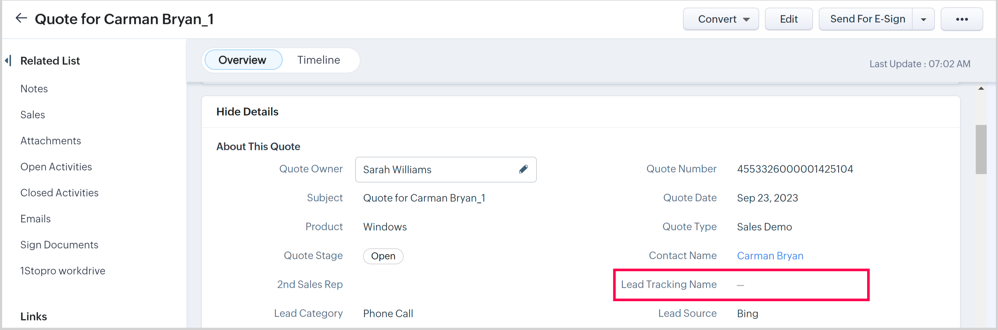
Task: Open the Carman Bryan contact link
Action: point(770,256)
